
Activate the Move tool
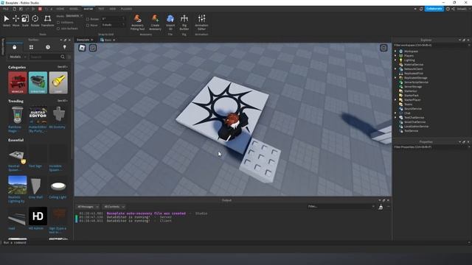pos(15,21)
